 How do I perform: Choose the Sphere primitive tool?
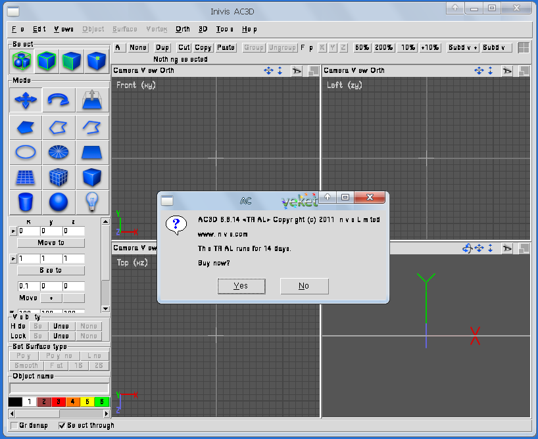pyautogui.click(x=59, y=202)
